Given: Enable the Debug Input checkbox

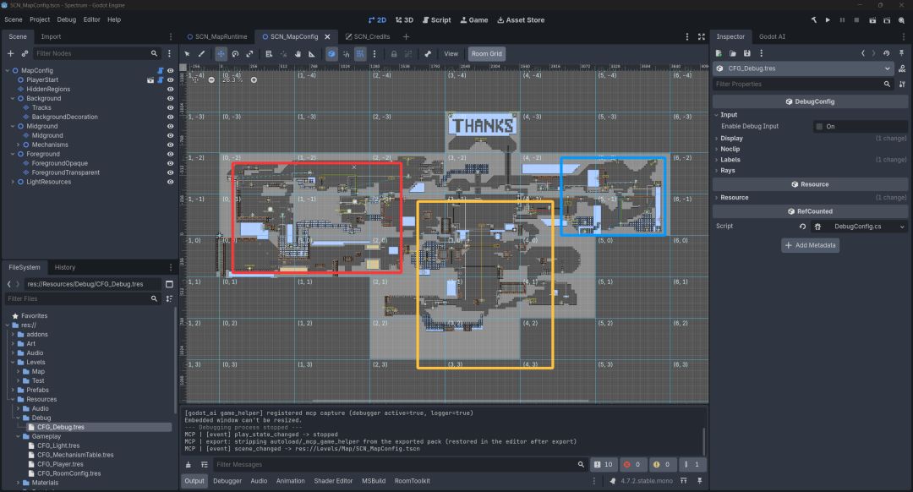Looking at the screenshot, I should pos(819,126).
